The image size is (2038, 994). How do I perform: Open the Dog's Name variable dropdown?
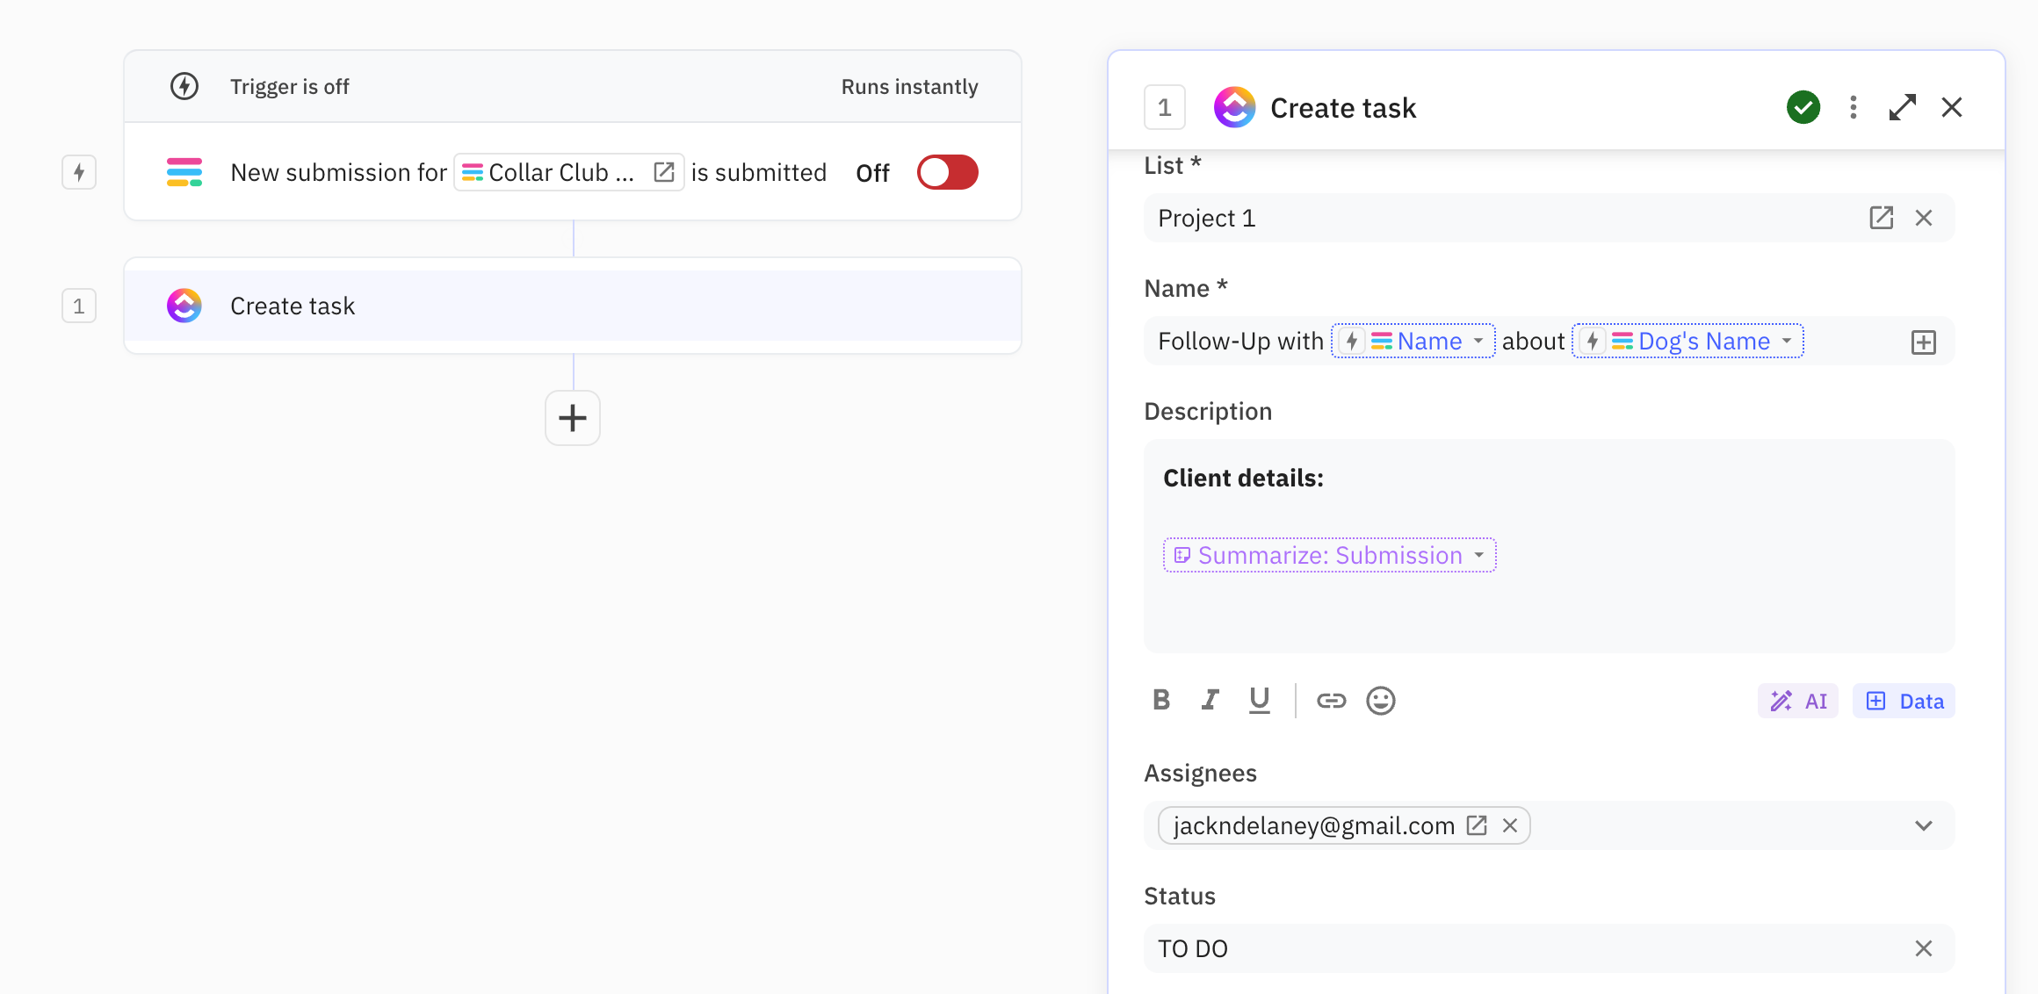click(1787, 341)
